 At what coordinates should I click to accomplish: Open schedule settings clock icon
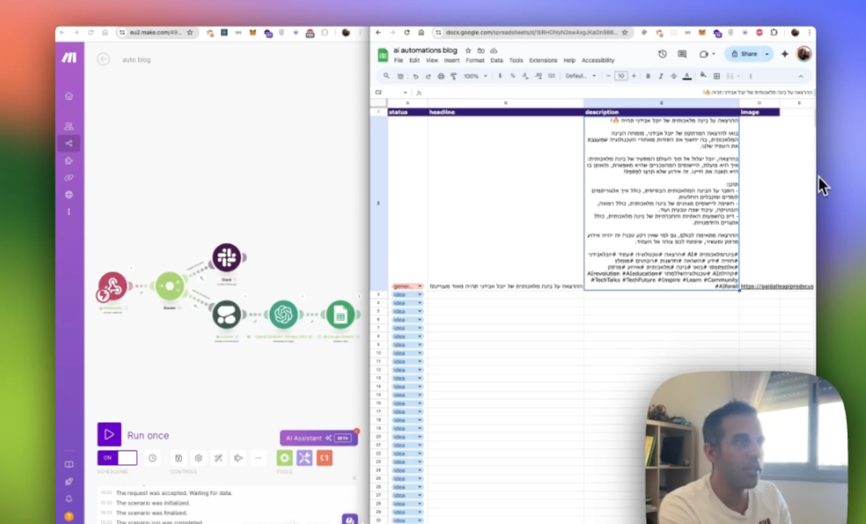tap(152, 458)
